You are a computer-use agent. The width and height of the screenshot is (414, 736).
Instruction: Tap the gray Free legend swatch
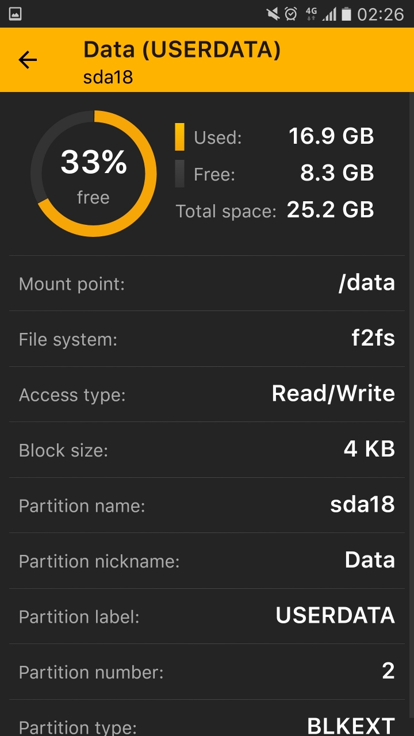click(x=180, y=174)
